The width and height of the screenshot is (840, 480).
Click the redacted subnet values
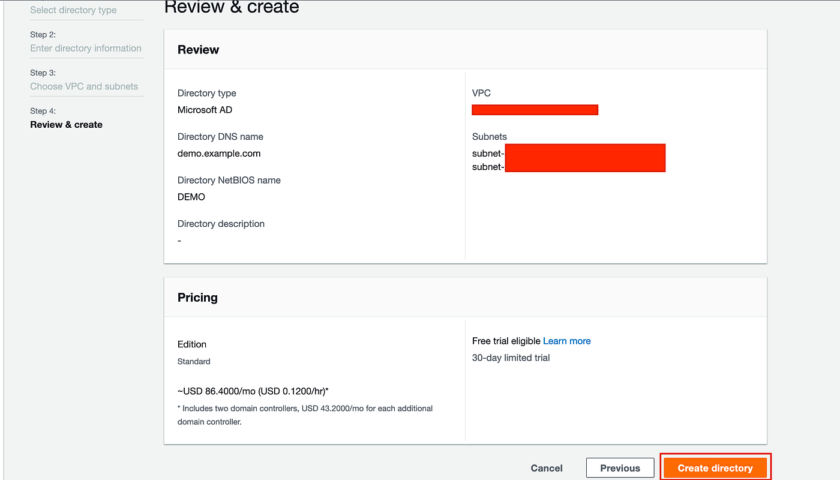click(585, 158)
